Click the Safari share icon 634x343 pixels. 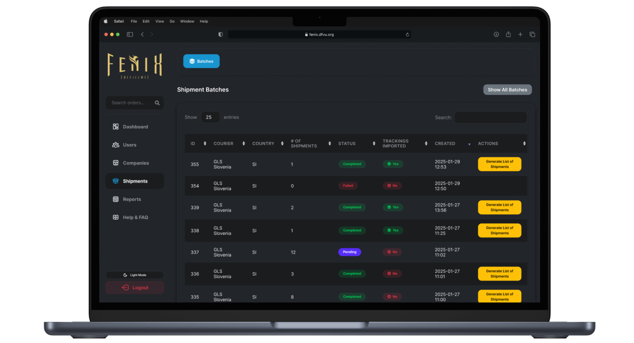(508, 34)
